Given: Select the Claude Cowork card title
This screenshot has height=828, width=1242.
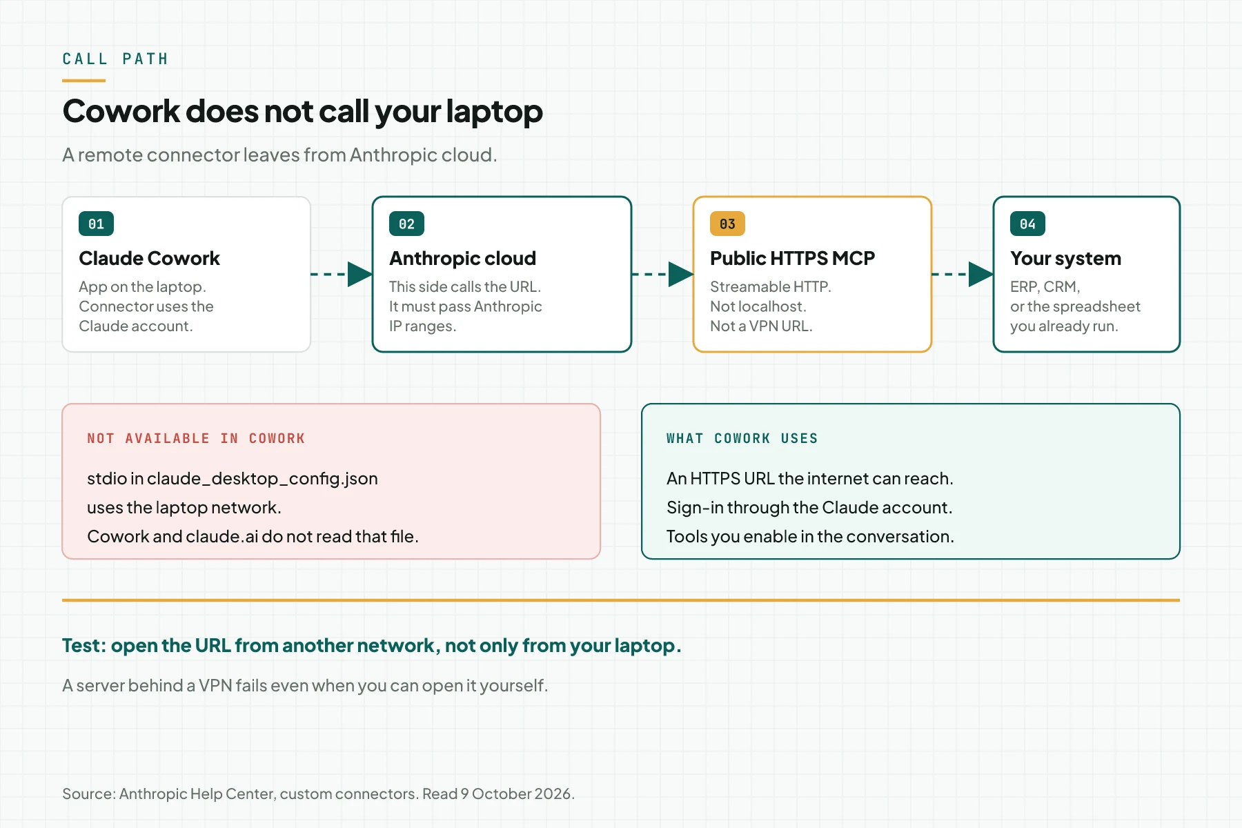Looking at the screenshot, I should coord(149,258).
